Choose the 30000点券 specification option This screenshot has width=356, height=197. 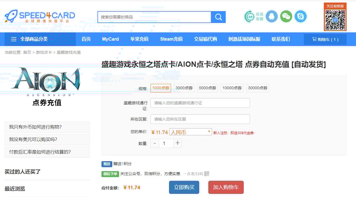(258, 88)
